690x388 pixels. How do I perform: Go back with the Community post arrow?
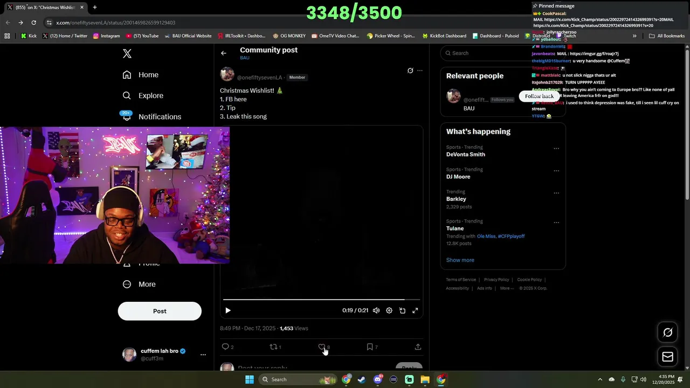[x=224, y=53]
